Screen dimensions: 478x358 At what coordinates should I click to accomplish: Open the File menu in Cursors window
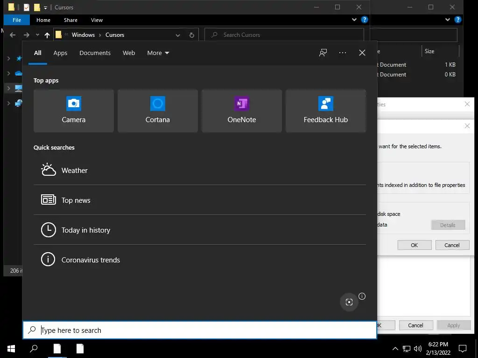pyautogui.click(x=17, y=20)
